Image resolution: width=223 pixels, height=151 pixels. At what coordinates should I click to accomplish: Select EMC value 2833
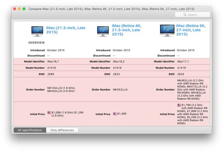(x=116, y=74)
